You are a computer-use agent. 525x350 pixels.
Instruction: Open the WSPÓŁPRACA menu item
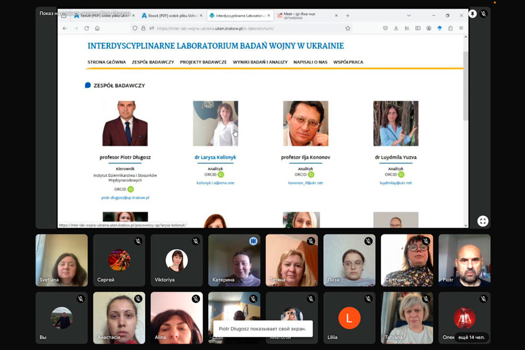(x=348, y=62)
